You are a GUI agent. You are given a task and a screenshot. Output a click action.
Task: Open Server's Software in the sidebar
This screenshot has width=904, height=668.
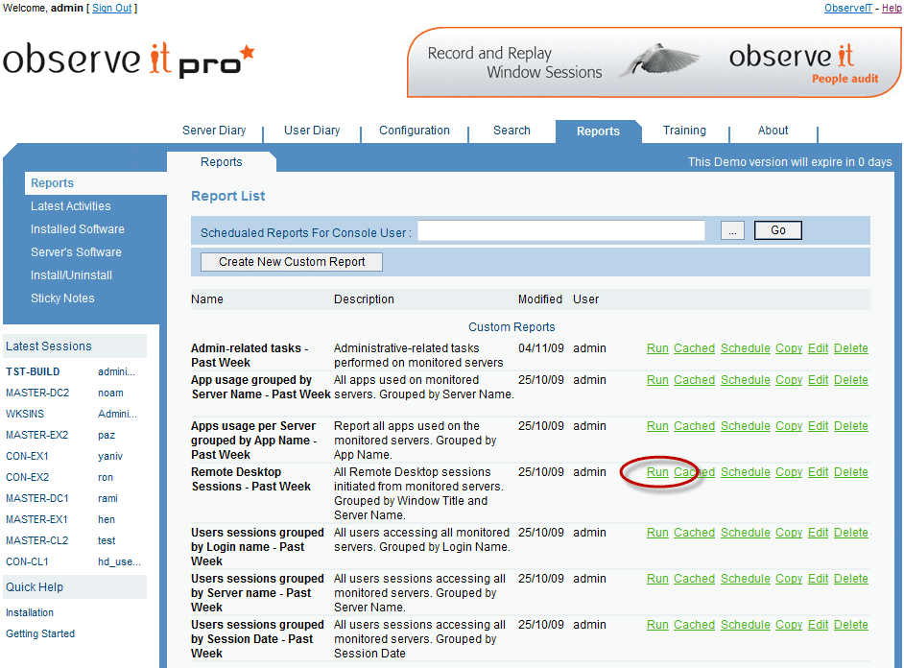(76, 251)
